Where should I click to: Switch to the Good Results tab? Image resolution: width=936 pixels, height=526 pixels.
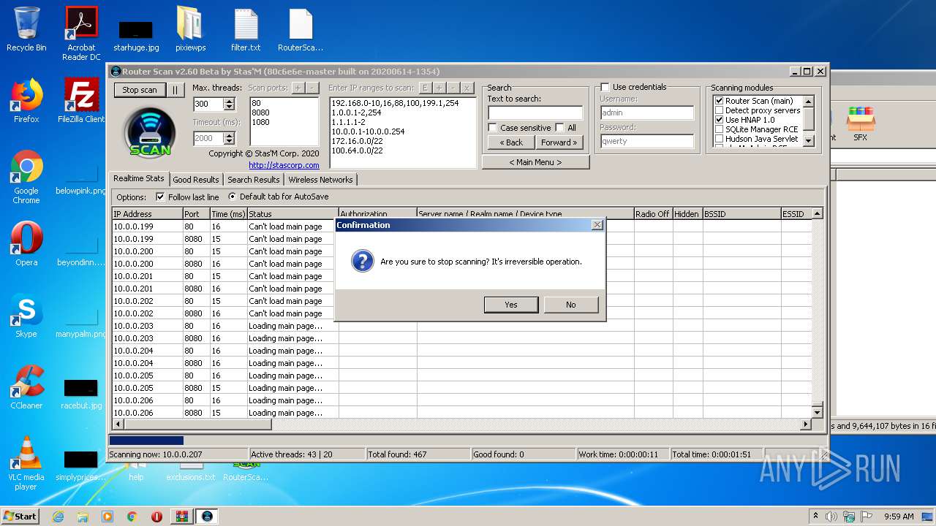point(196,180)
